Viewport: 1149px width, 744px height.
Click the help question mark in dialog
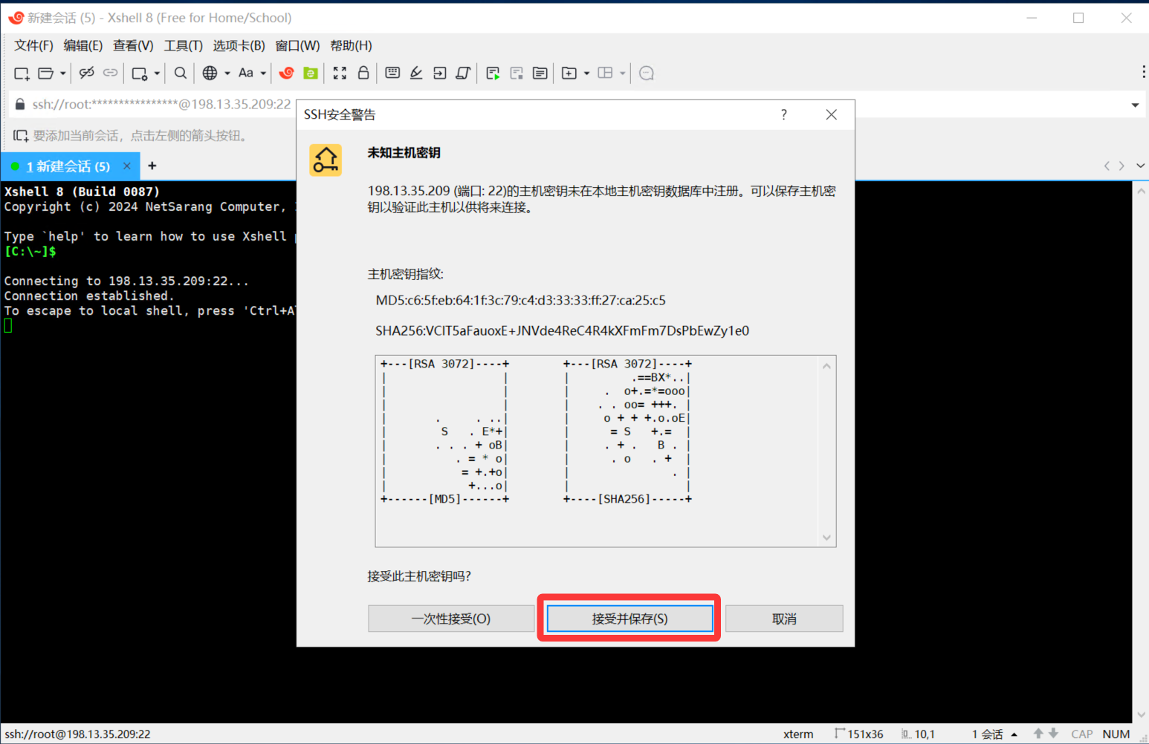click(x=783, y=114)
